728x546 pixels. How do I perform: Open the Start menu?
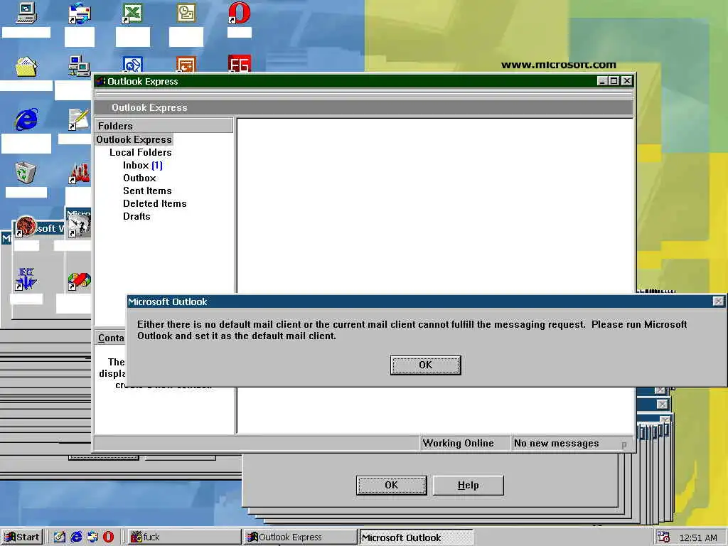22,537
